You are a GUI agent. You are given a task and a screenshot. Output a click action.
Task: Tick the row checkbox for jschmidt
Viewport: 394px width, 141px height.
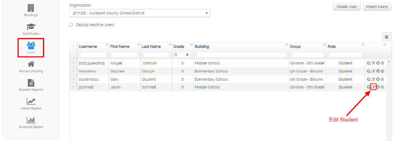[x=73, y=87]
